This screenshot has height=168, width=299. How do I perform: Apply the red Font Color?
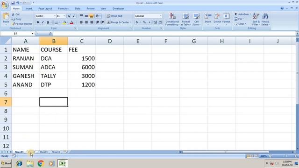pyautogui.click(x=71, y=22)
